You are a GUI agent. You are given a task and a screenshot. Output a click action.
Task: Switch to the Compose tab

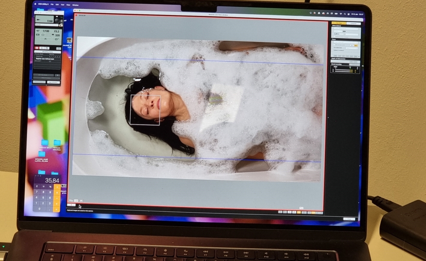(x=353, y=23)
